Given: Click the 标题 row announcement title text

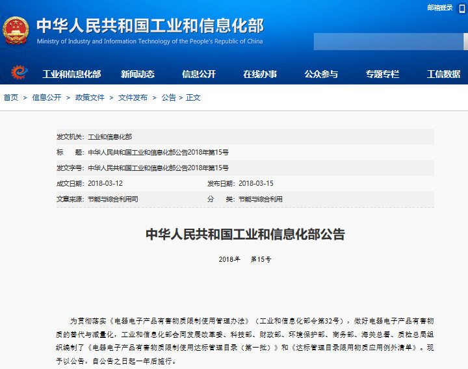Looking at the screenshot, I should click(x=158, y=153).
